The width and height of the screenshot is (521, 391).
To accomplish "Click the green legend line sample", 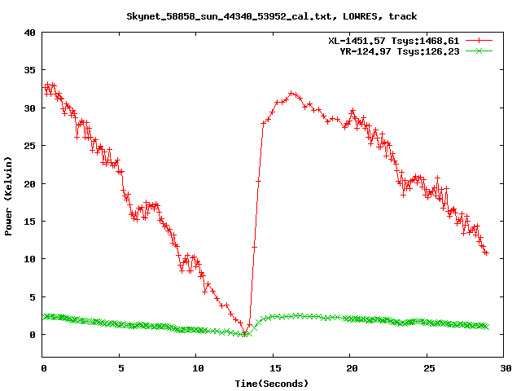I will pos(479,51).
